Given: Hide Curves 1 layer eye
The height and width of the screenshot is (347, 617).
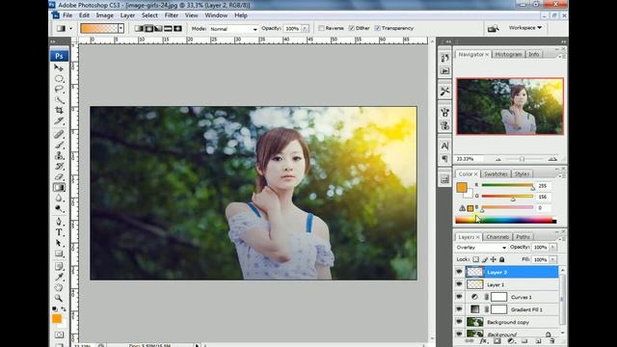Looking at the screenshot, I should [459, 297].
